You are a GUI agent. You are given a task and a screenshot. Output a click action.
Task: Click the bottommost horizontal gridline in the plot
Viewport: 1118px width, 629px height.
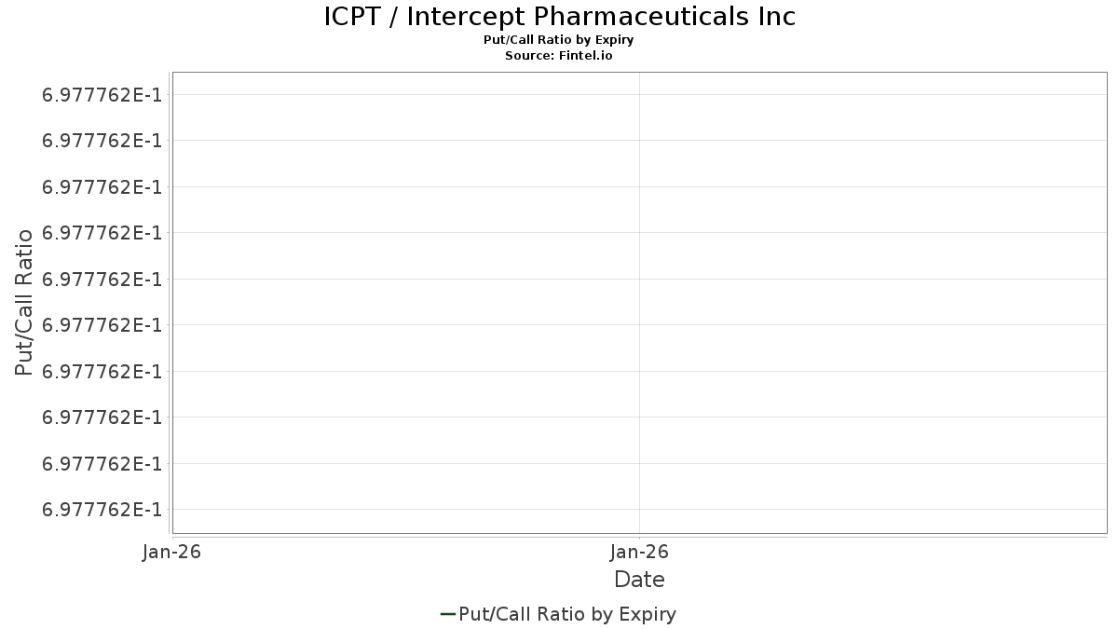click(639, 509)
